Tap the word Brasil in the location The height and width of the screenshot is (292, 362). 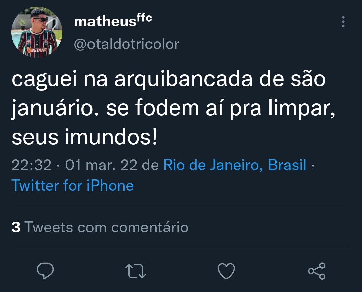pyautogui.click(x=287, y=165)
